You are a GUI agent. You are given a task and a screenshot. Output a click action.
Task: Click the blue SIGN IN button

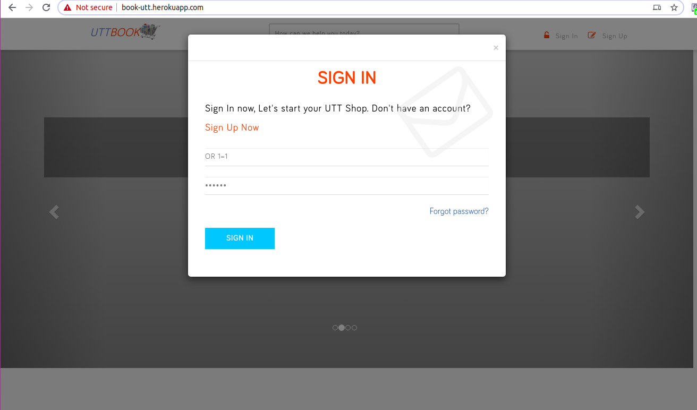[x=240, y=238]
